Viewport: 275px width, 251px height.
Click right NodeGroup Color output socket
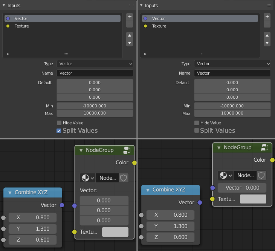pos(272,160)
